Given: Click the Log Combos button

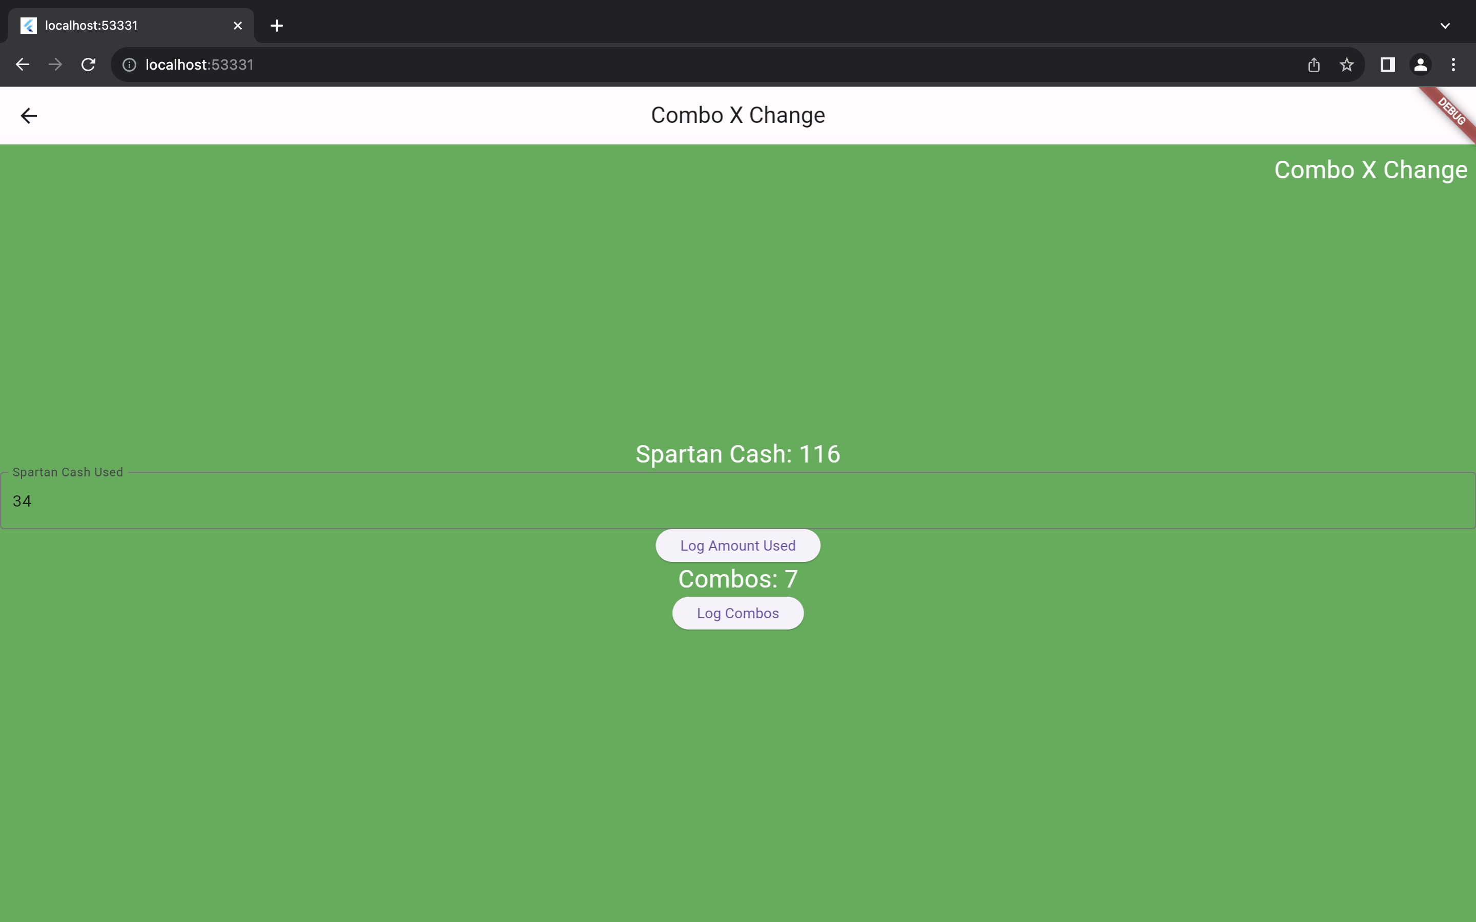Looking at the screenshot, I should tap(738, 614).
